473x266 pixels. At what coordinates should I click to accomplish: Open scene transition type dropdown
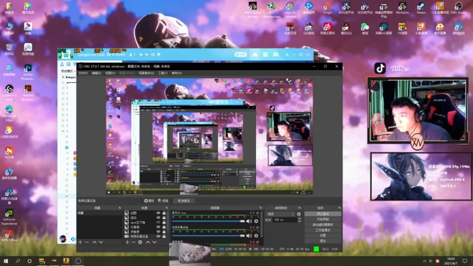click(280, 214)
